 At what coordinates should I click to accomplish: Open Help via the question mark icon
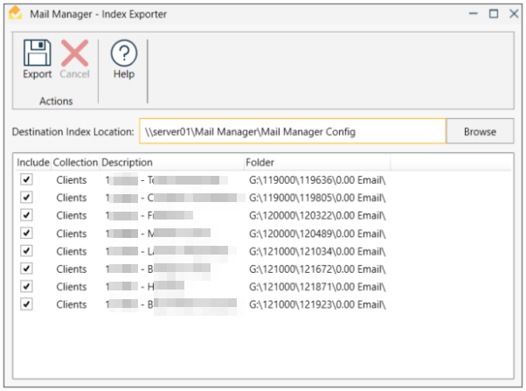coord(124,53)
